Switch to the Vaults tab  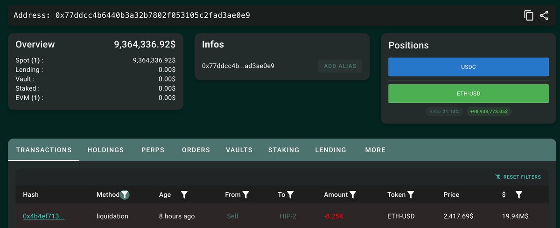pos(239,150)
